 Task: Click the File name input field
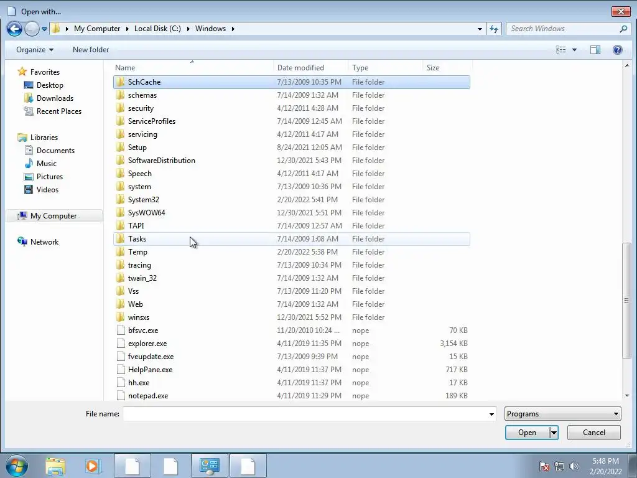pos(305,414)
